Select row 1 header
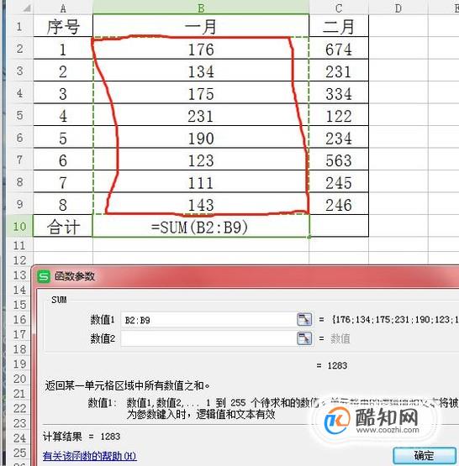This screenshot has width=459, height=466. click(19, 26)
